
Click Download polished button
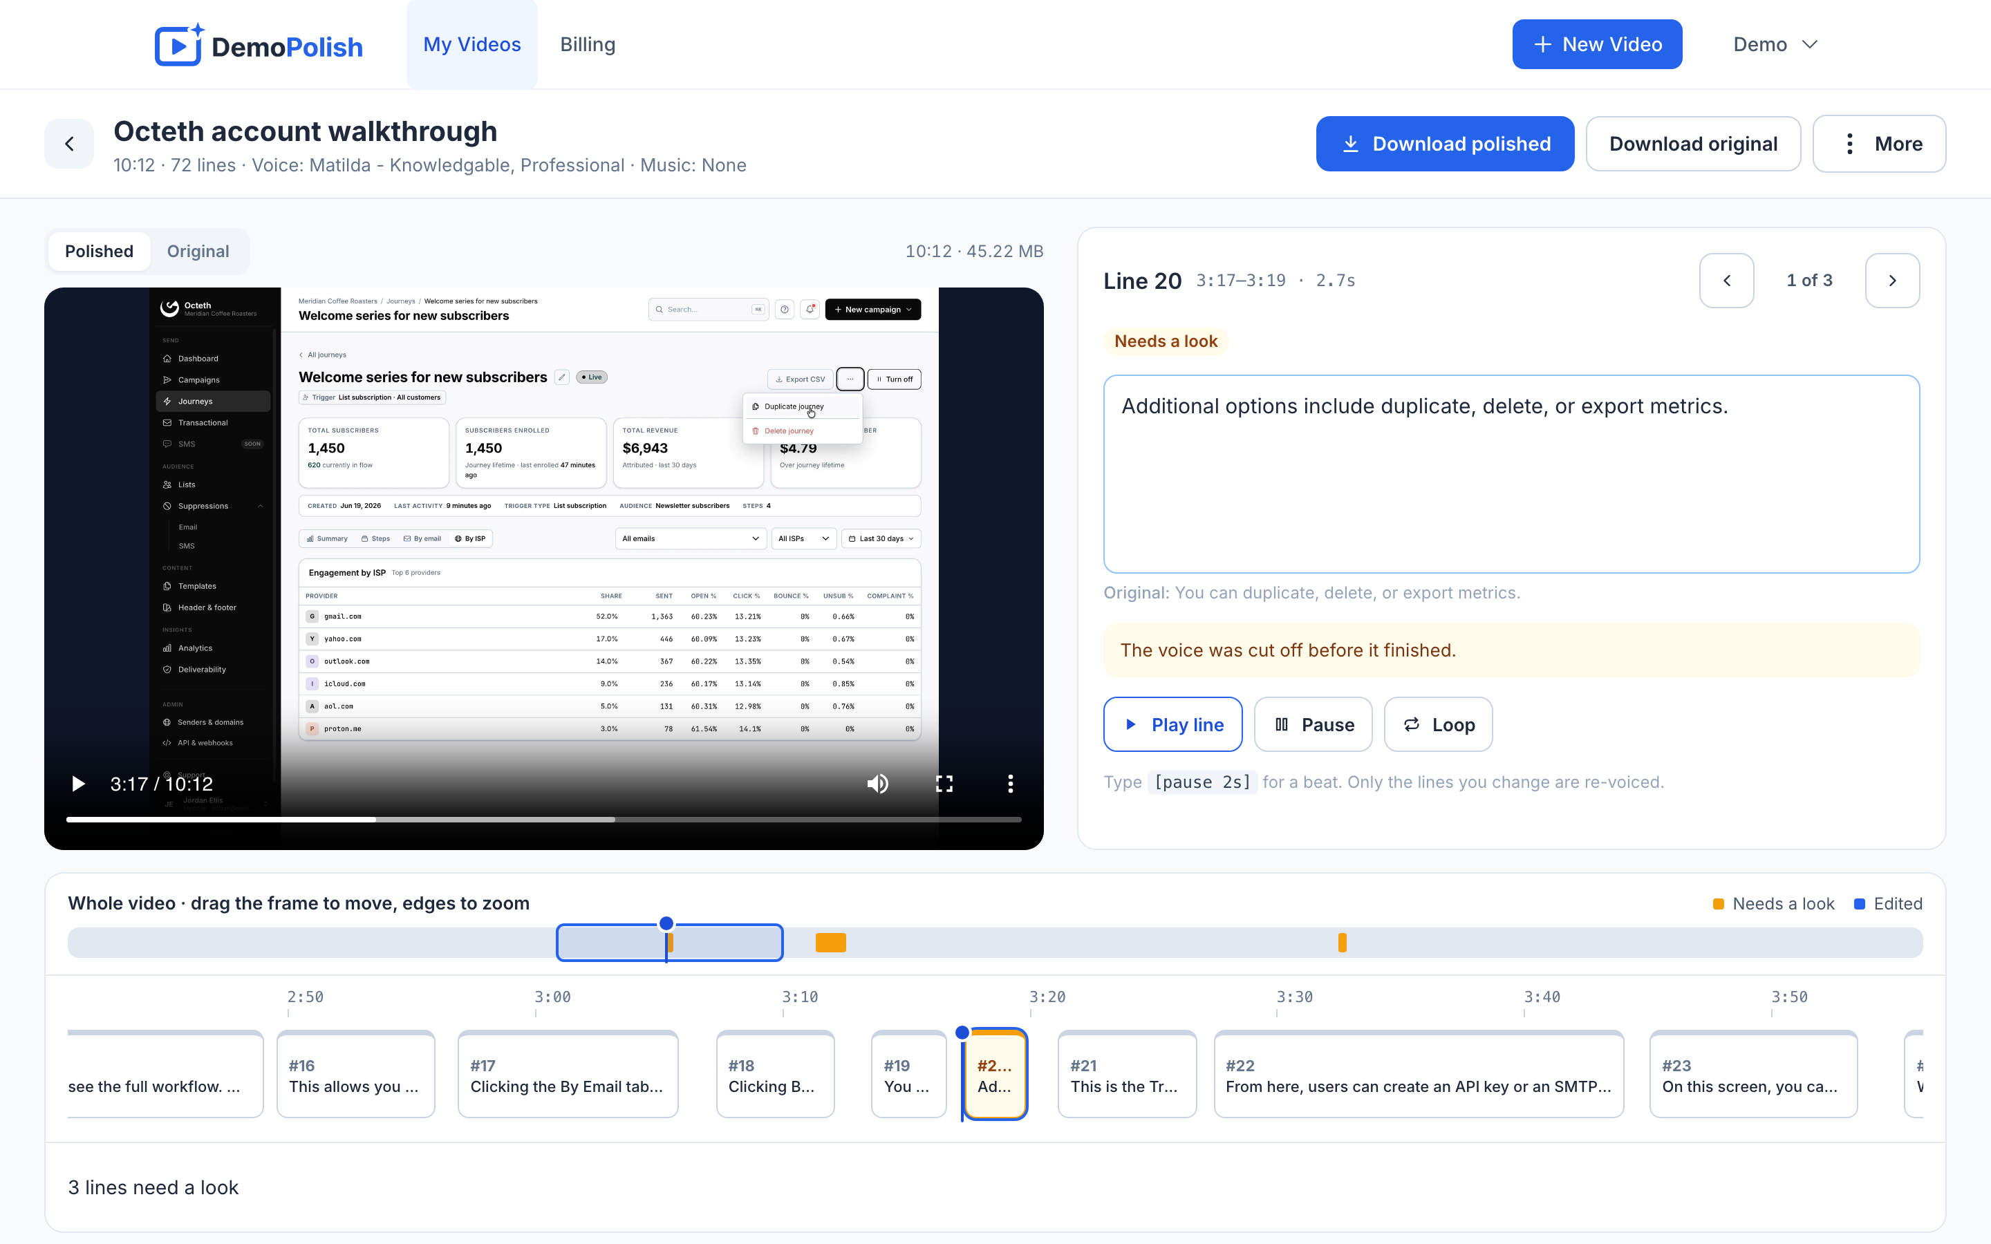(x=1445, y=144)
